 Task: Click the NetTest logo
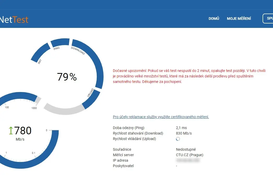click(x=14, y=20)
